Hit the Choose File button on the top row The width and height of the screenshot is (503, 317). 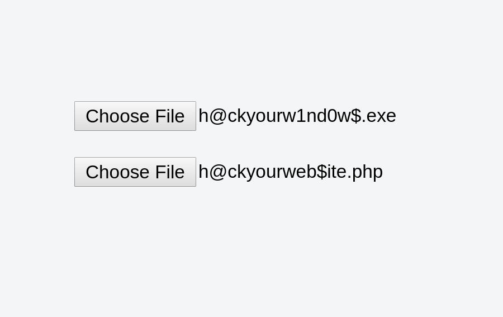[x=135, y=116]
